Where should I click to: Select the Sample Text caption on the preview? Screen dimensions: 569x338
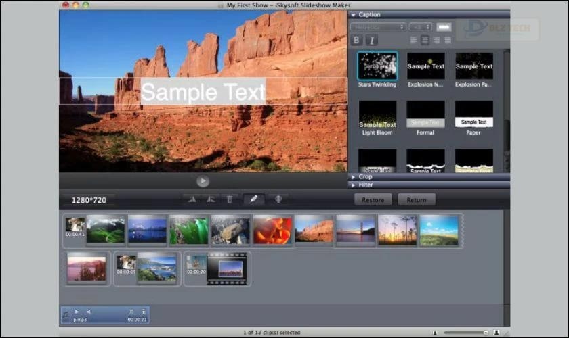click(203, 92)
